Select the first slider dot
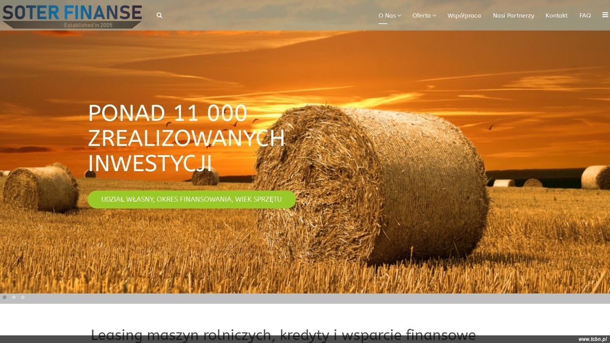Image resolution: width=610 pixels, height=343 pixels. coord(5,297)
